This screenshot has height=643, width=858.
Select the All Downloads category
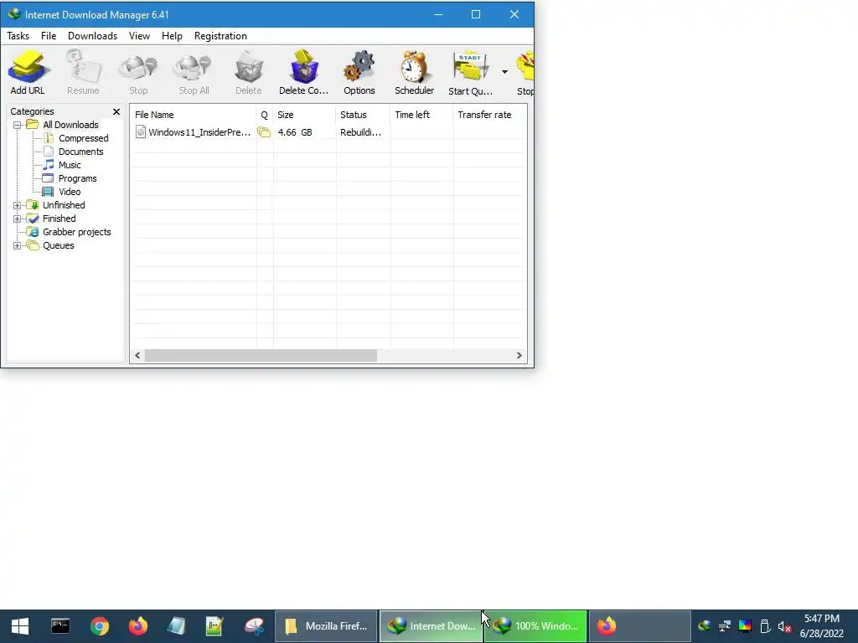click(x=70, y=125)
